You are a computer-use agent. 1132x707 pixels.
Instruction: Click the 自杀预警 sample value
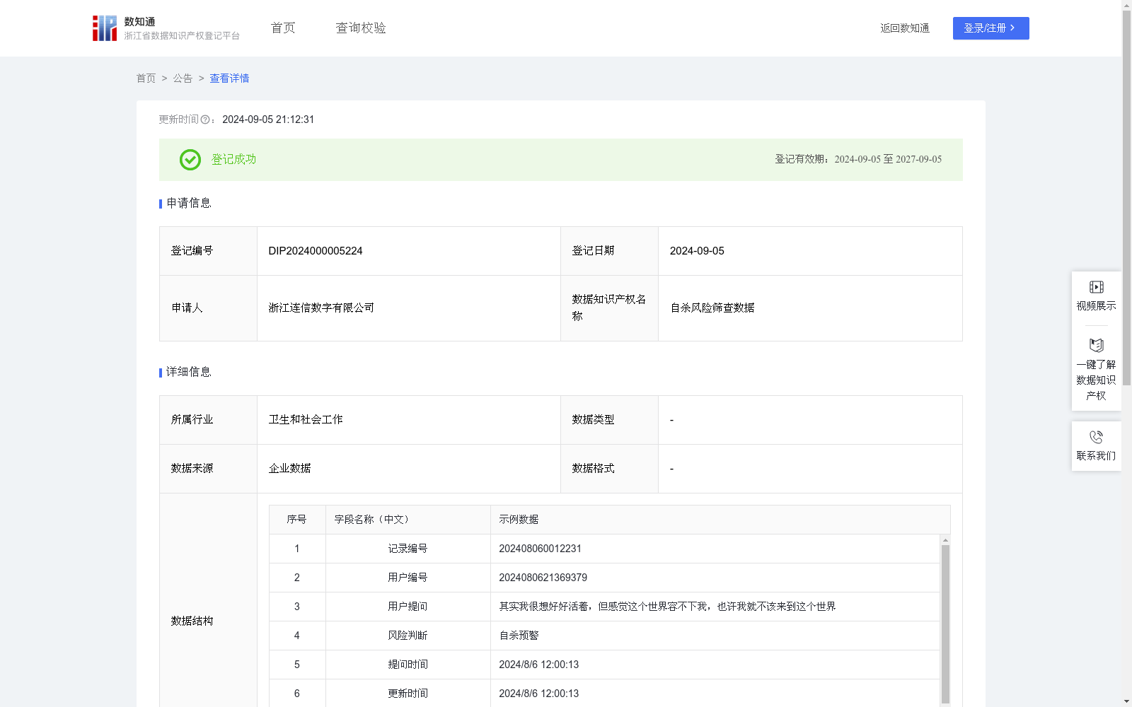click(x=519, y=636)
